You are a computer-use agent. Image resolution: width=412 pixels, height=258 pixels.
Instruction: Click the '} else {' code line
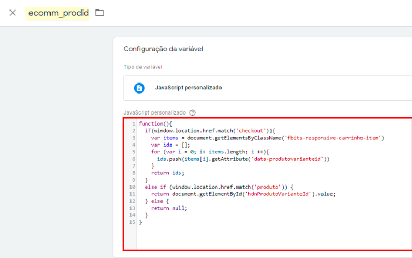pyautogui.click(x=157, y=201)
